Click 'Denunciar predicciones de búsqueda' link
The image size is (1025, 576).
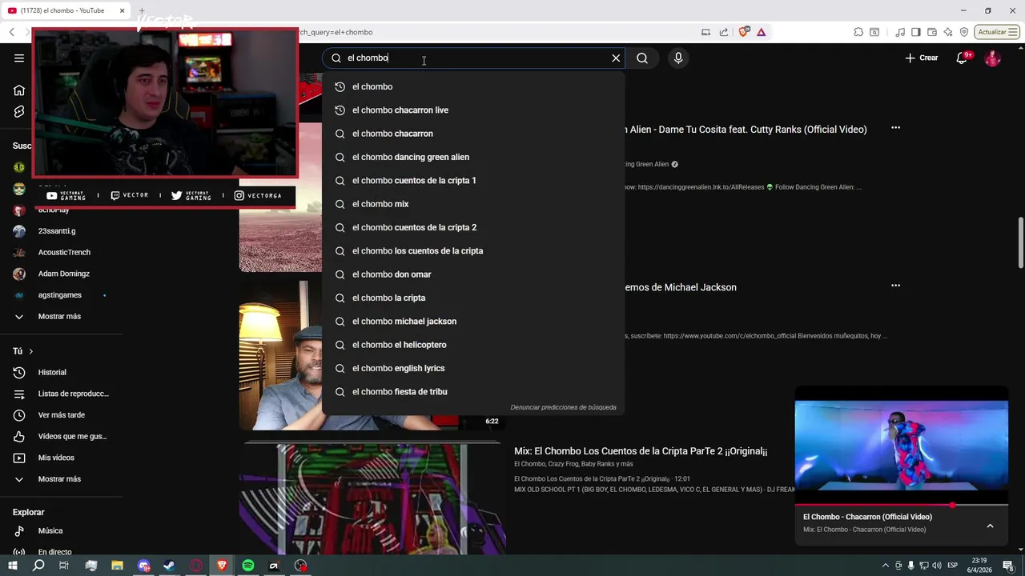pos(563,407)
